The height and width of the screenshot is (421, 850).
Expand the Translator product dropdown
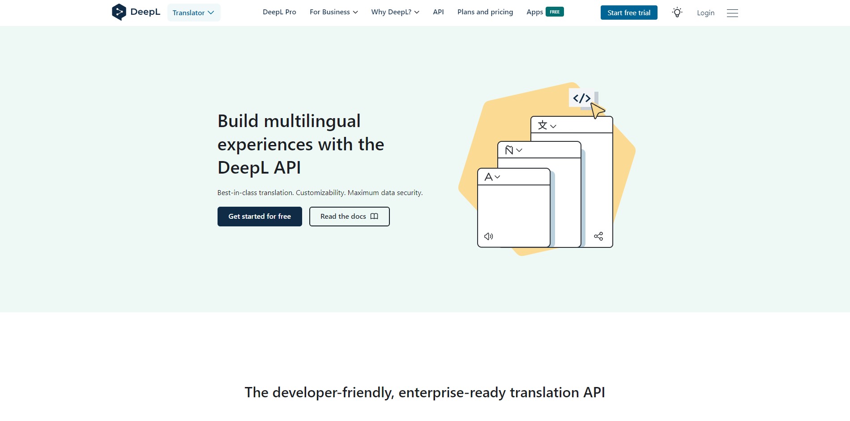pos(194,13)
